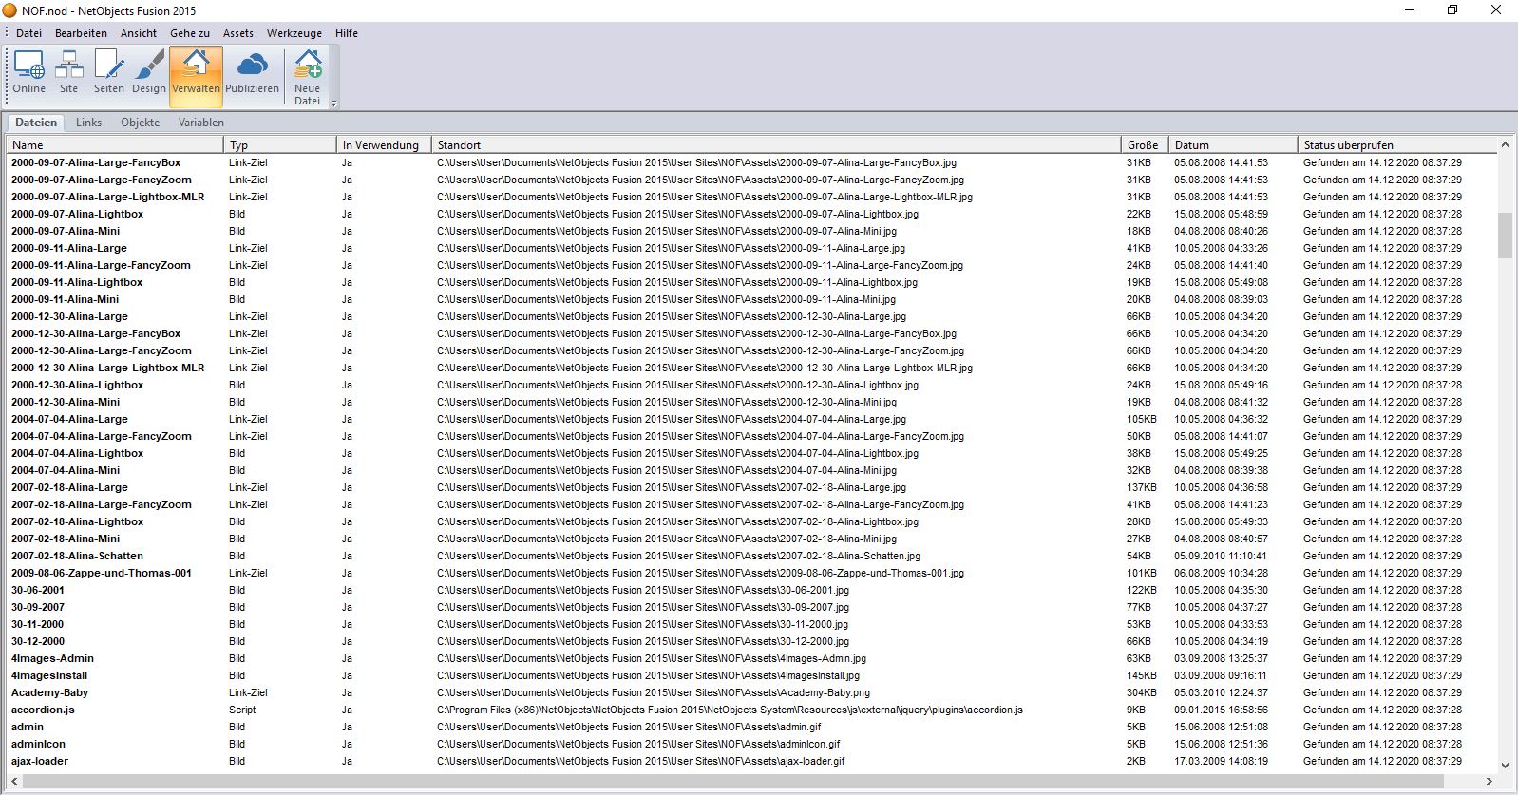Open the Werkzeuge menu
Image resolution: width=1518 pixels, height=795 pixels.
[x=294, y=33]
